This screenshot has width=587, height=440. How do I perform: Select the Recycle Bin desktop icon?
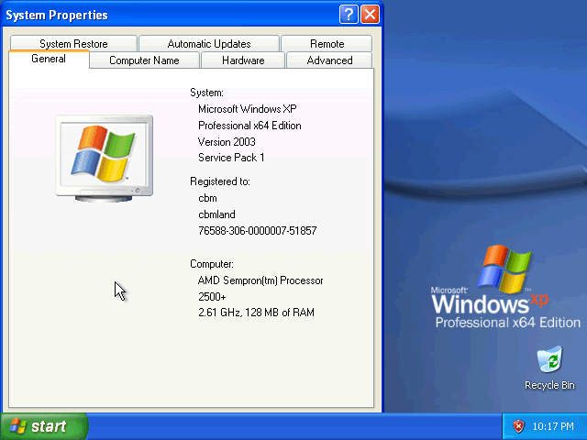point(549,368)
